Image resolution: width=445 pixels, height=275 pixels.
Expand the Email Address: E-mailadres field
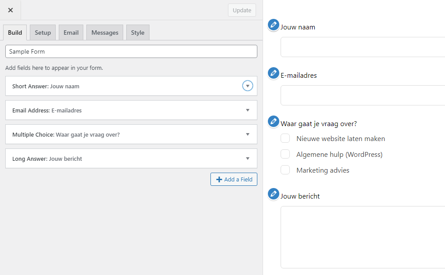point(248,110)
